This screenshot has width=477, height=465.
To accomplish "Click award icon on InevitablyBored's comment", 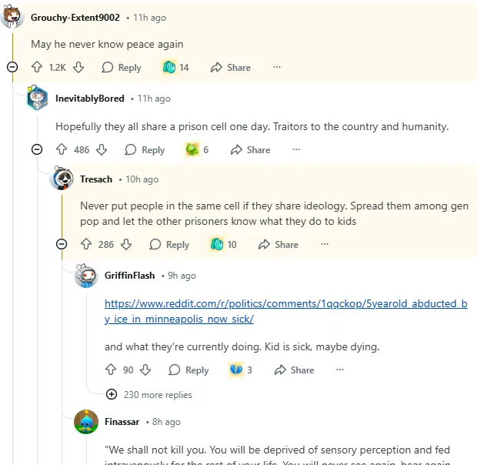I will pos(192,150).
